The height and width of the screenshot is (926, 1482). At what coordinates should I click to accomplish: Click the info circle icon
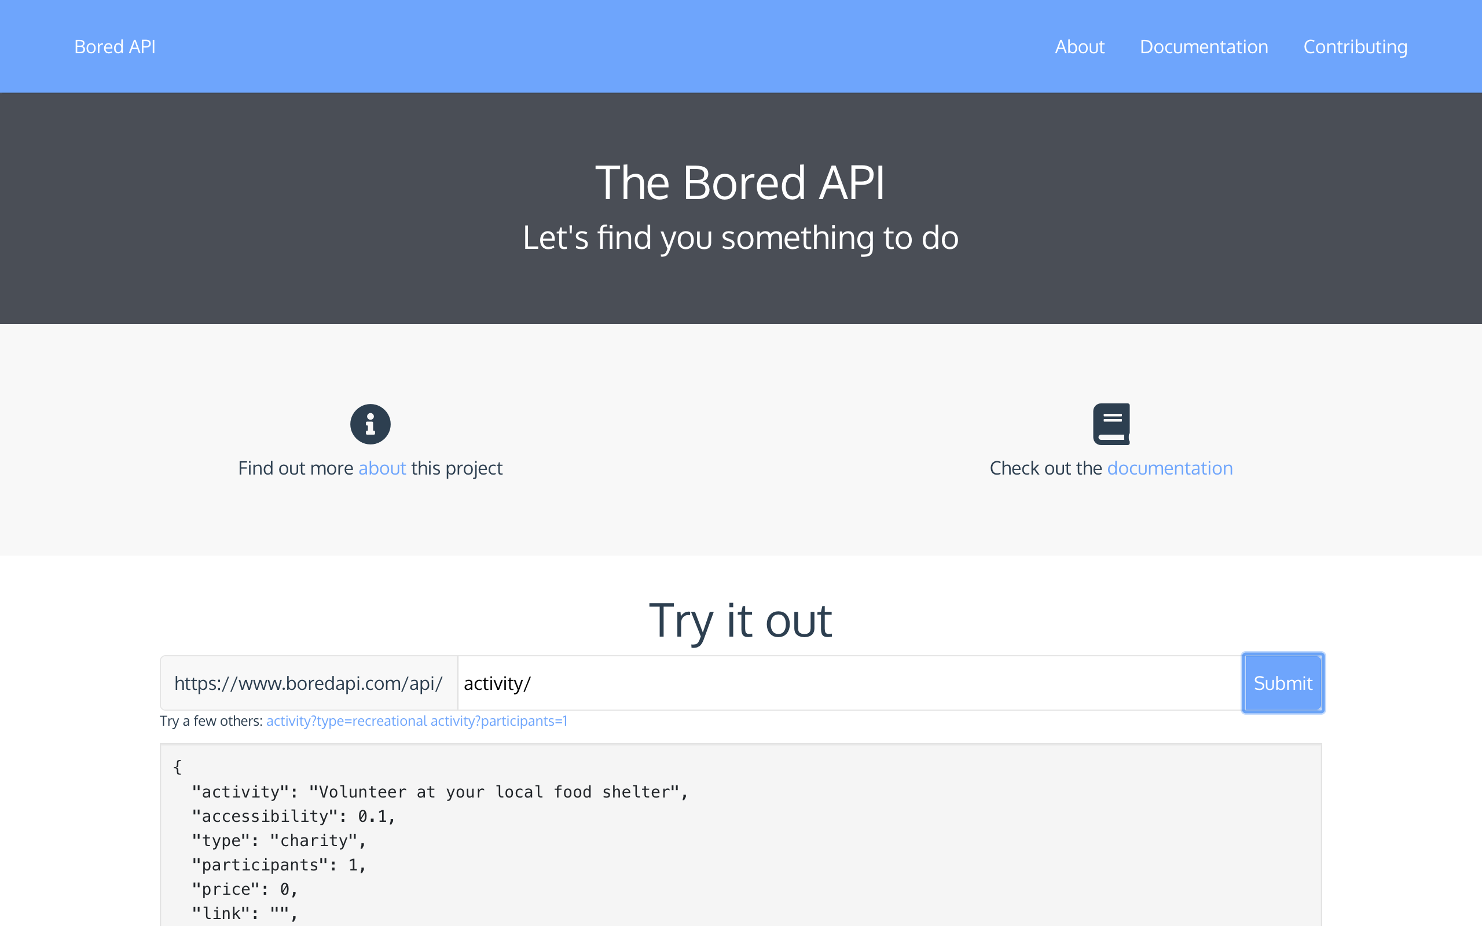tap(370, 424)
